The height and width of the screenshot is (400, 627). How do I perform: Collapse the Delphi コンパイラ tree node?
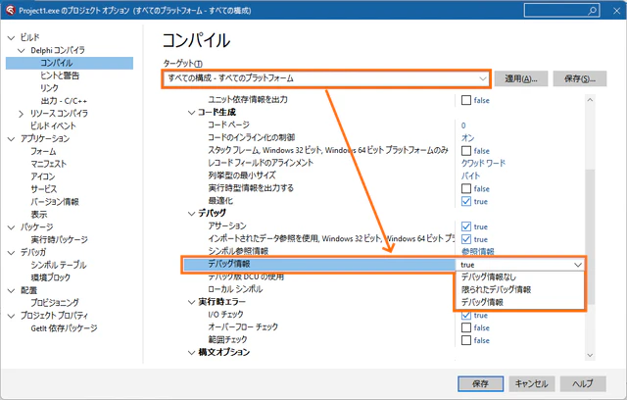22,50
